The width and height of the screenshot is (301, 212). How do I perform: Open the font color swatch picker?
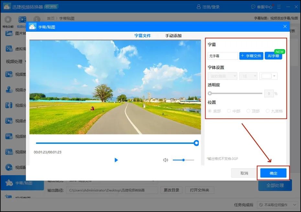pos(268,76)
